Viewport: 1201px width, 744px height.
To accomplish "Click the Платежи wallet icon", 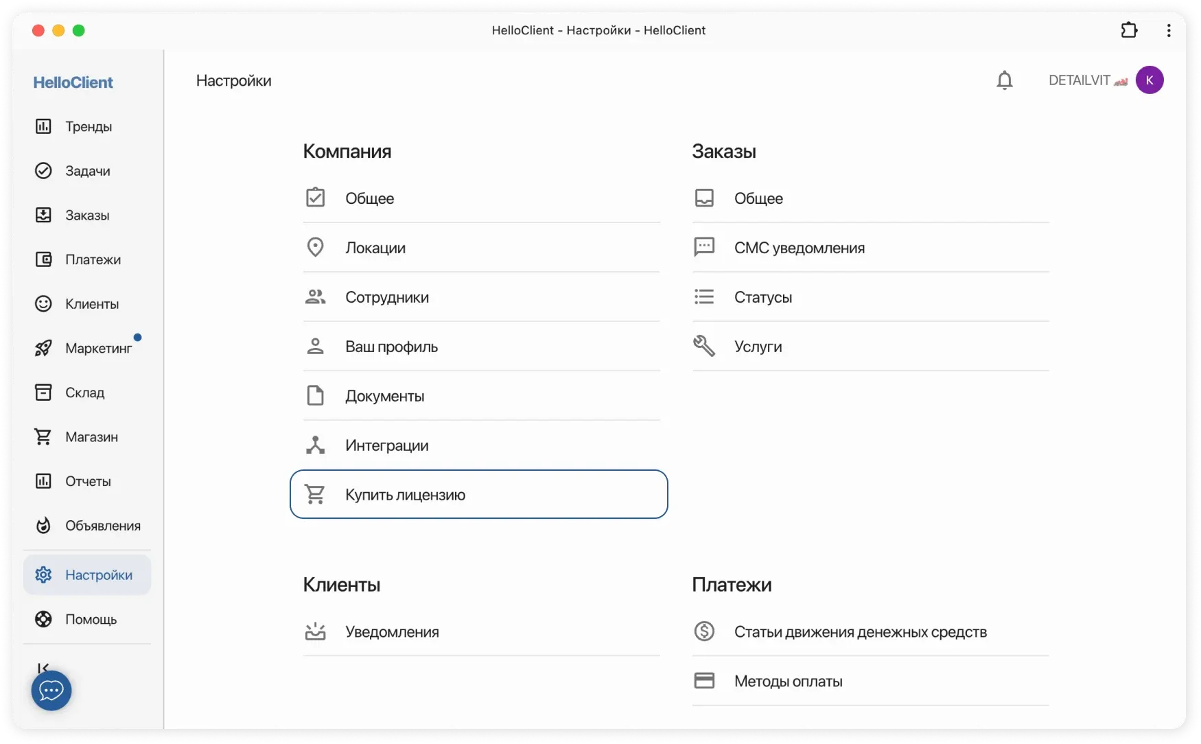I will tap(43, 259).
